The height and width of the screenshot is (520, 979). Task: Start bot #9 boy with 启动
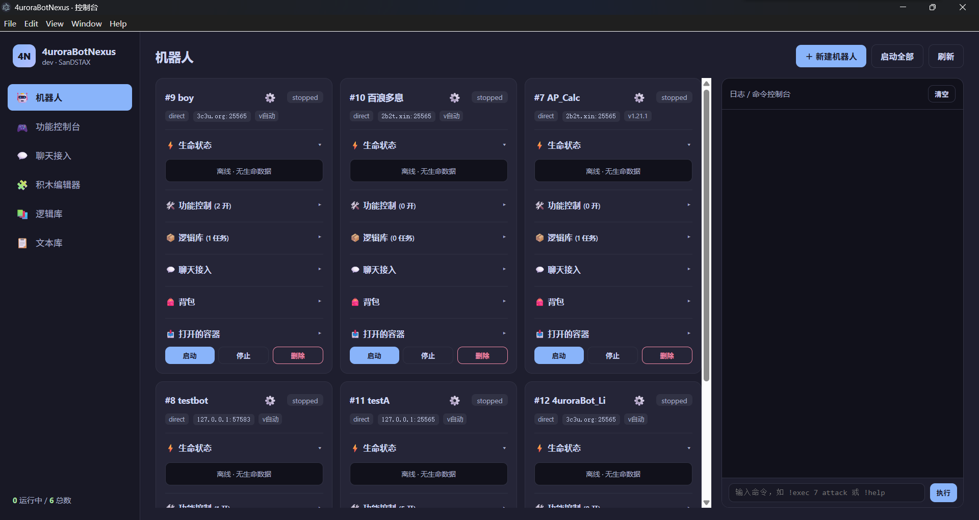[x=190, y=355]
